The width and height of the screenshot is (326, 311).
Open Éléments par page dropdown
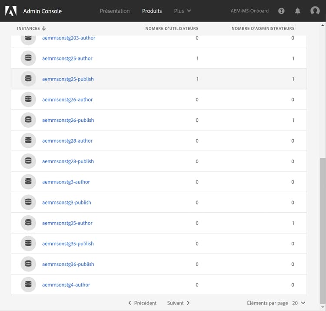click(299, 303)
